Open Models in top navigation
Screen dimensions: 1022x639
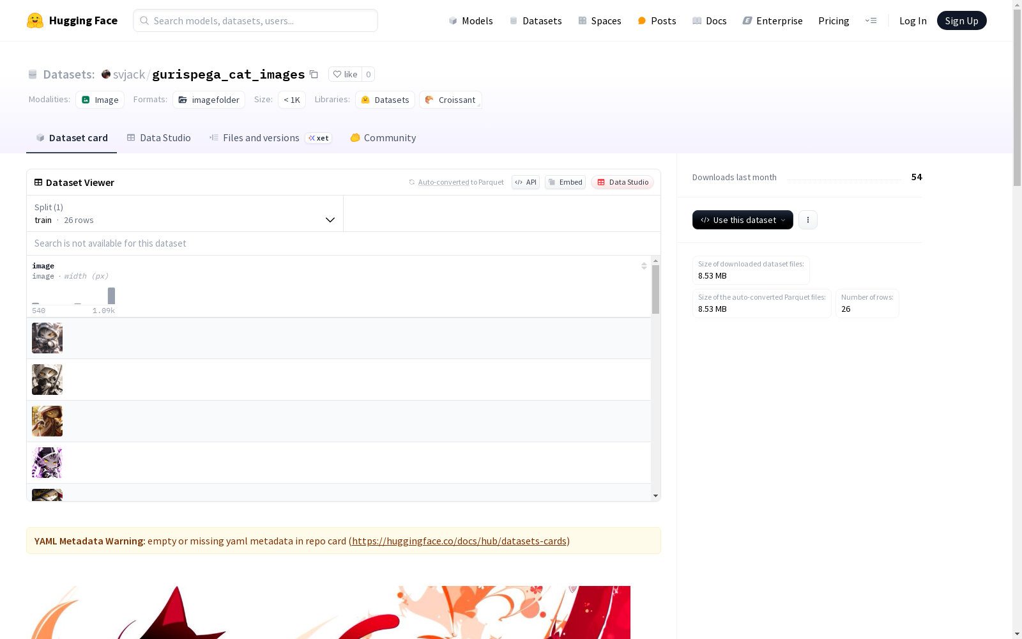point(471,20)
